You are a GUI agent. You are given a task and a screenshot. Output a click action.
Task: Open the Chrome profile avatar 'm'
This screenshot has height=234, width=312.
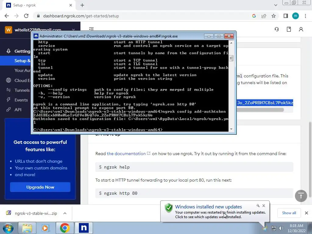pyautogui.click(x=296, y=16)
